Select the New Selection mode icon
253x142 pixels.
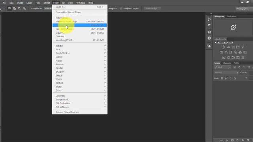(9, 9)
